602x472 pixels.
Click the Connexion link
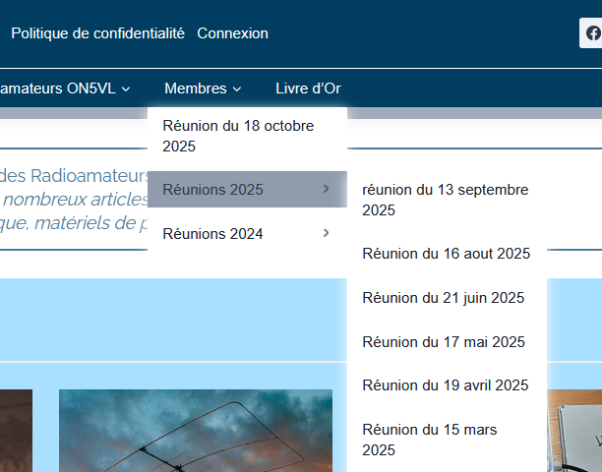pos(232,33)
